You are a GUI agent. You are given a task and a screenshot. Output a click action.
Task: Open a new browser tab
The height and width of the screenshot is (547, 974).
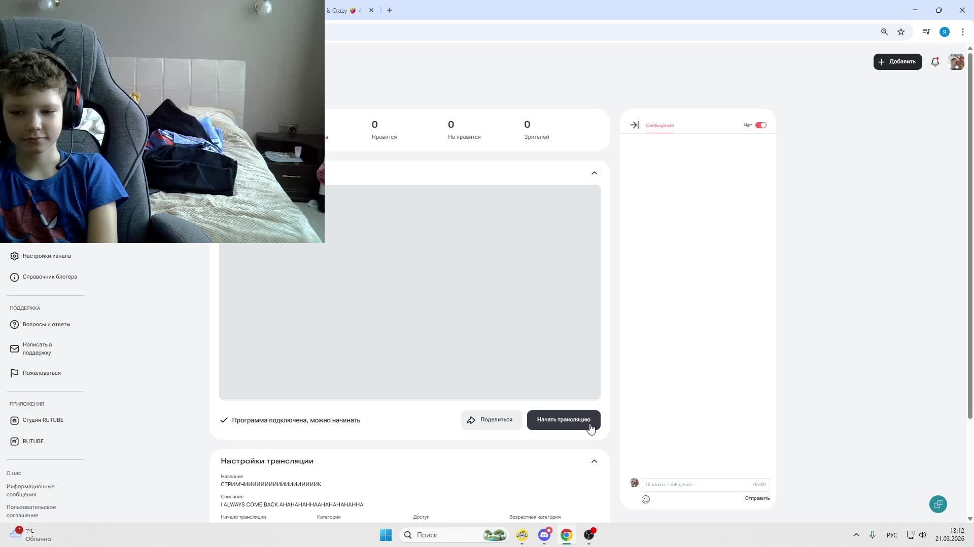pyautogui.click(x=390, y=10)
